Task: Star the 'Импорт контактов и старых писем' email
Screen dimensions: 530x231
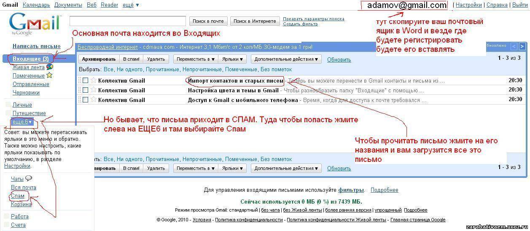Action: click(94, 81)
